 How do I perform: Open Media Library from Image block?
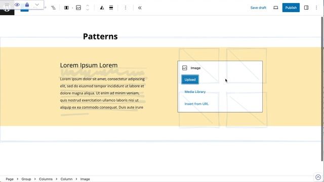(x=195, y=92)
